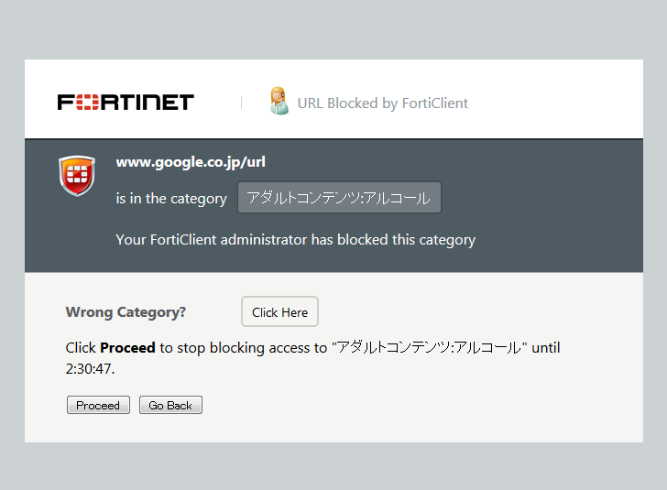Click the administrator has blocked this category message

click(x=296, y=240)
